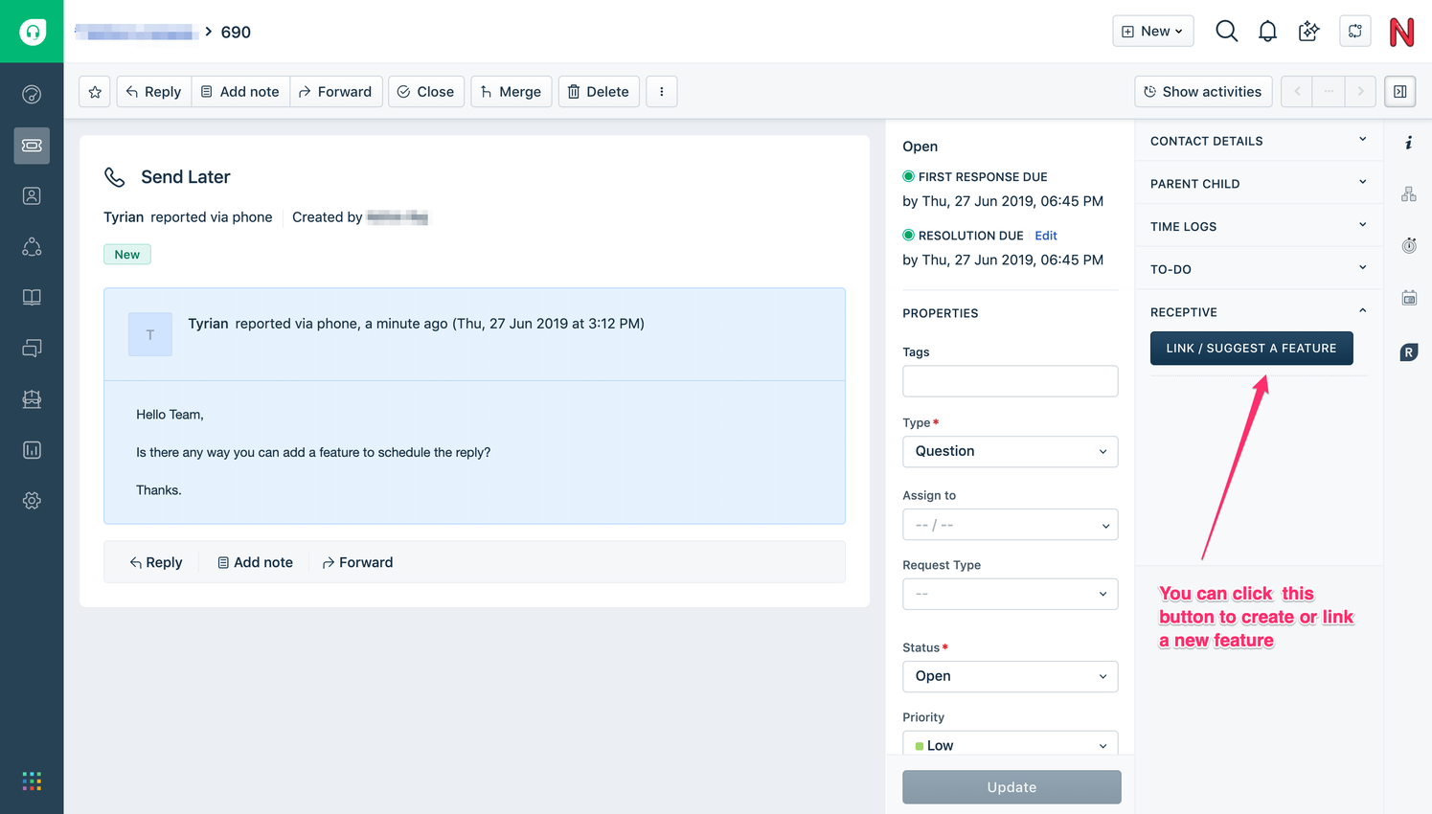Open the Time Logs stopwatch panel icon
Image resolution: width=1432 pixels, height=814 pixels.
coord(1409,245)
